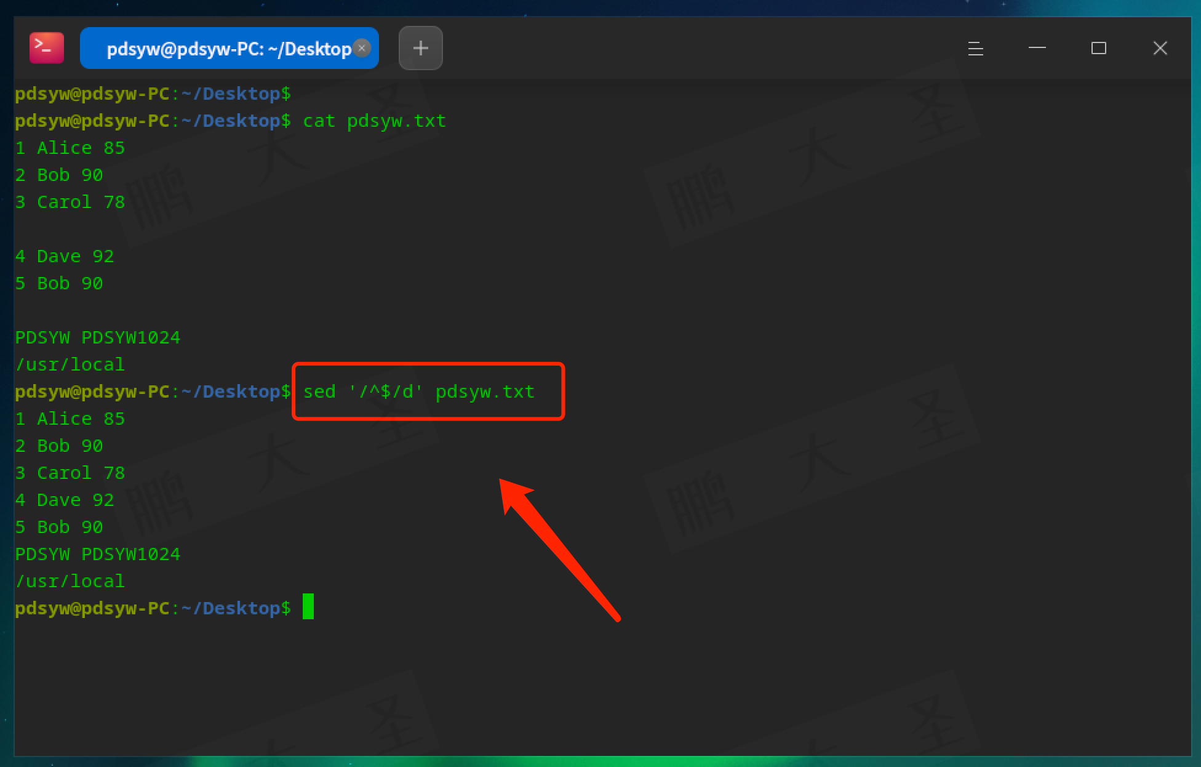
Task: Click the first empty prompt line
Action: 153,94
